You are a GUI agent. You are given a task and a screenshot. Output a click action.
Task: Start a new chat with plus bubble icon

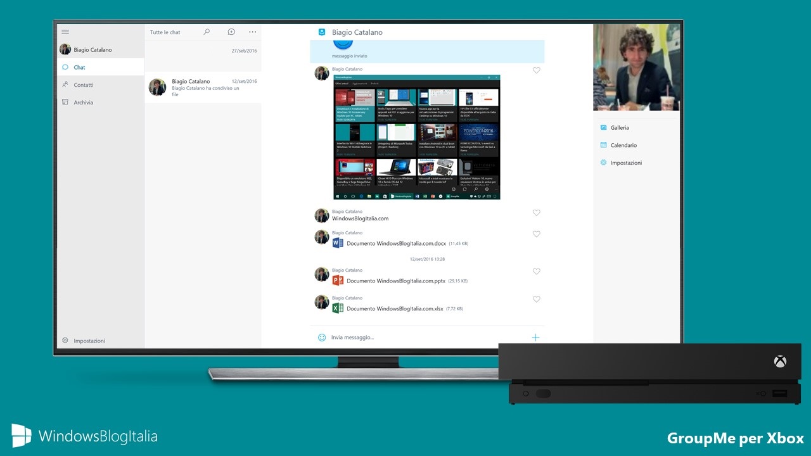(x=231, y=32)
